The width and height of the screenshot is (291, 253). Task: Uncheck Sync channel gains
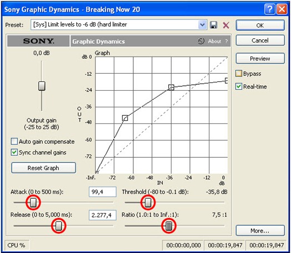point(14,152)
